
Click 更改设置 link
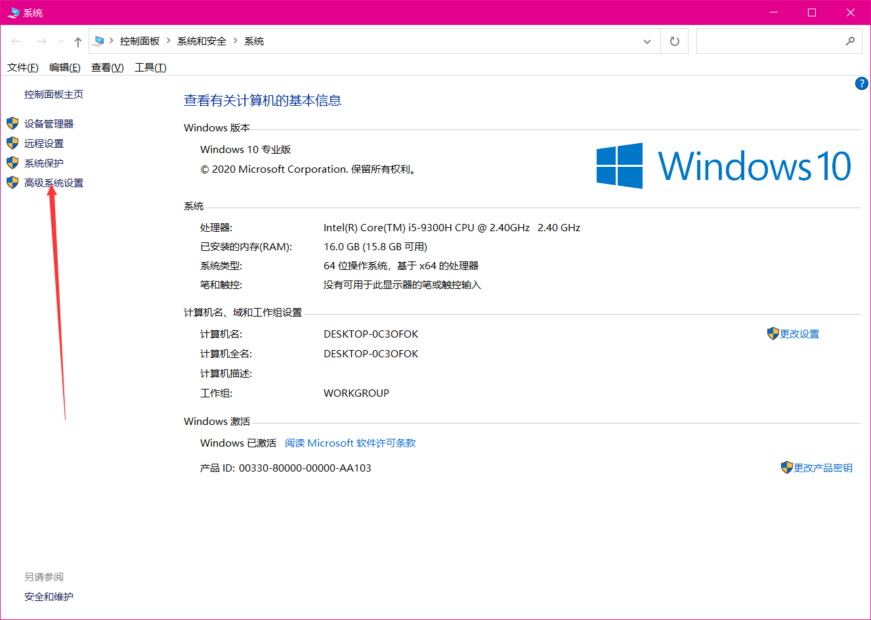(799, 334)
